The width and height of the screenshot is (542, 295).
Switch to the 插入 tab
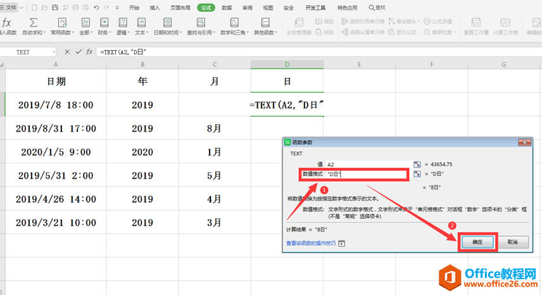pos(155,8)
